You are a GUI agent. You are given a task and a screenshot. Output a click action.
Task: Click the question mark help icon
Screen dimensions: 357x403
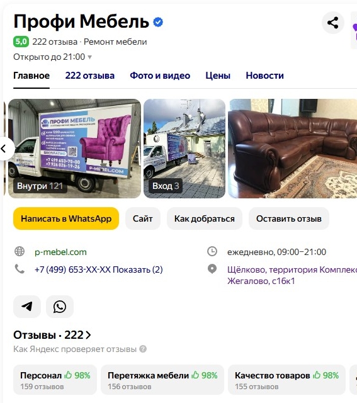coord(143,349)
